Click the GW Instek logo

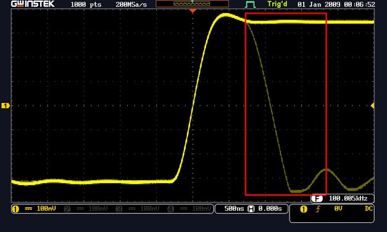33,4
